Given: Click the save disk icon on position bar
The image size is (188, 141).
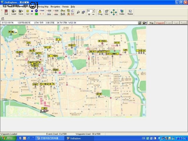Looking at the screenshot, I should coord(140,23).
